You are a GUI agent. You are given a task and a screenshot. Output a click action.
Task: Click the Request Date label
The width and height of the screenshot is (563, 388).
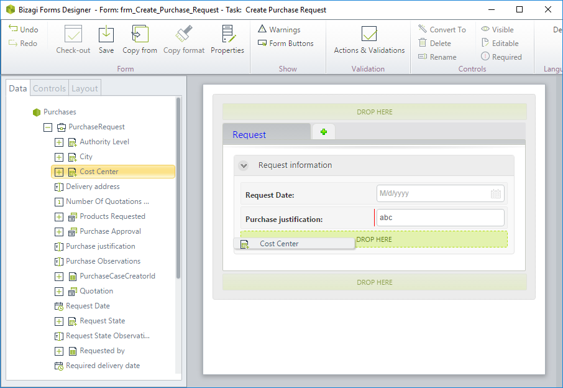pyautogui.click(x=270, y=195)
